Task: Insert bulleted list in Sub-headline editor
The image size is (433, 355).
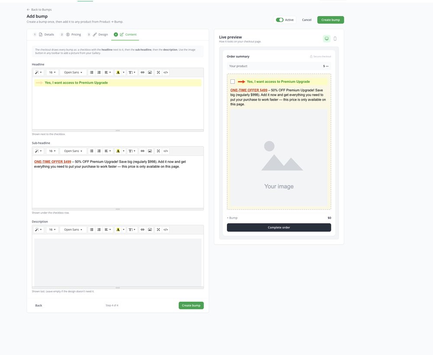Action: click(92, 151)
